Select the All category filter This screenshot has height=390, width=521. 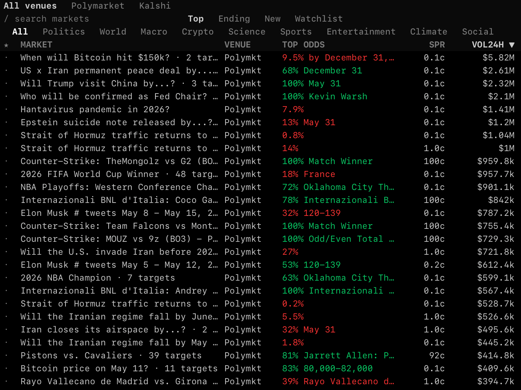pyautogui.click(x=20, y=32)
